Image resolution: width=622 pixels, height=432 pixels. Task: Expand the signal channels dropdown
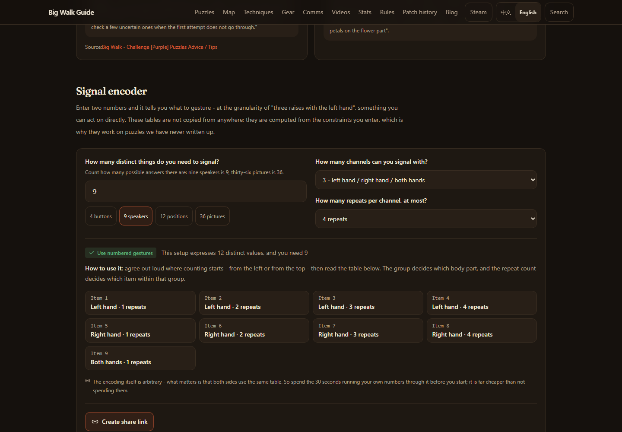(426, 180)
